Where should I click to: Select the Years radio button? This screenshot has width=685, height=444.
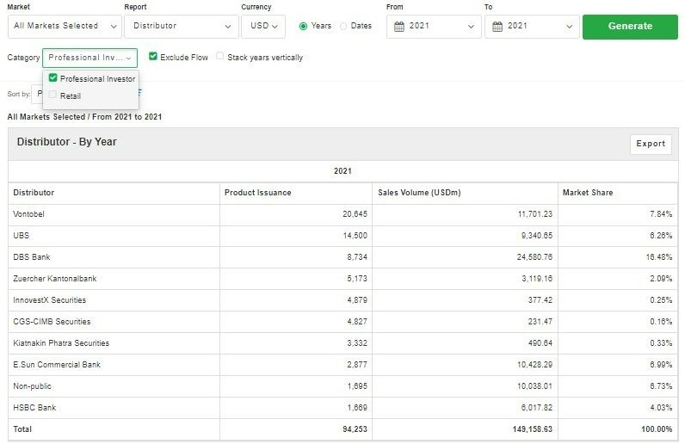[303, 26]
